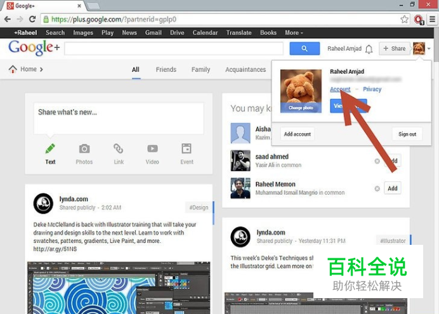Viewport: 439px width, 314px height.
Task: Click lynda.com avatar on Yesterday post
Action: click(x=240, y=237)
